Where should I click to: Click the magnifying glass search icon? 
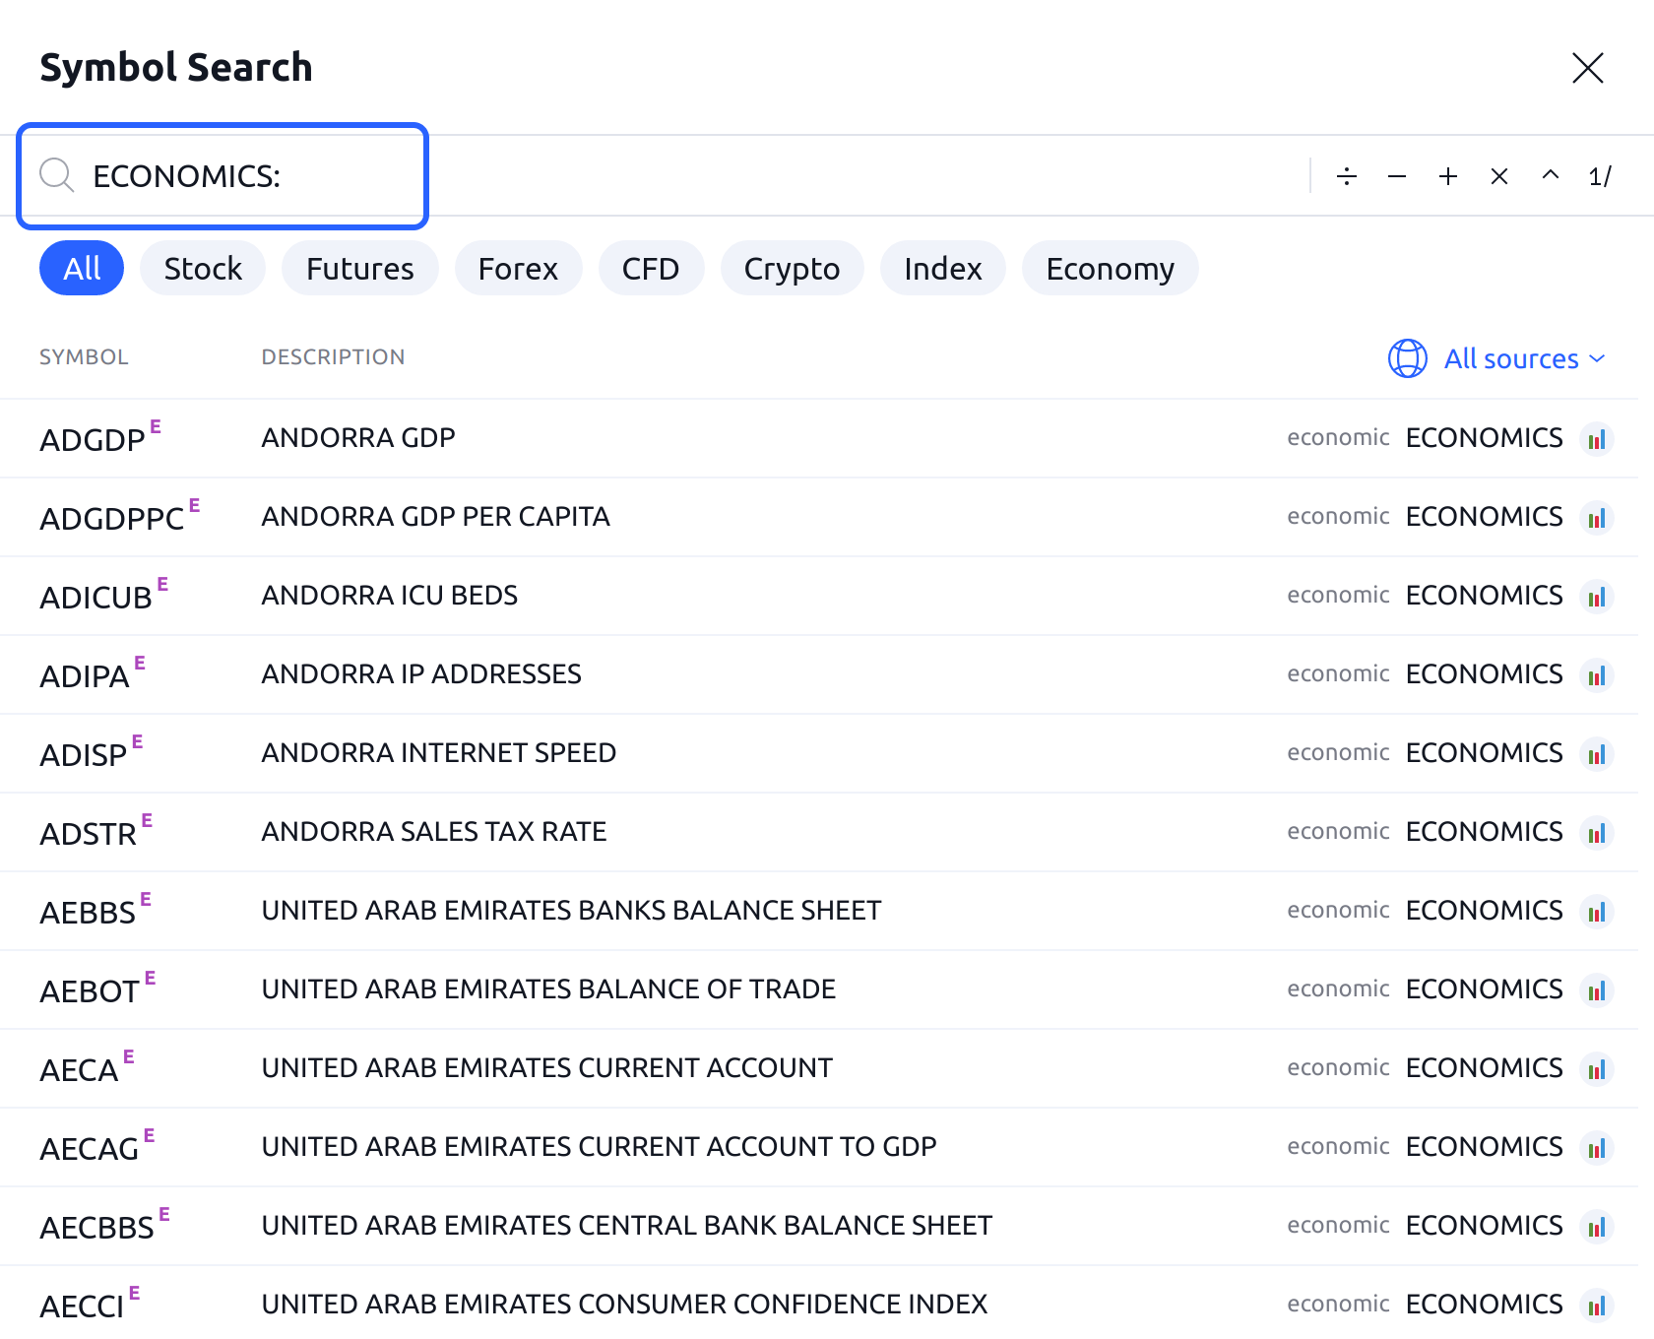(56, 175)
